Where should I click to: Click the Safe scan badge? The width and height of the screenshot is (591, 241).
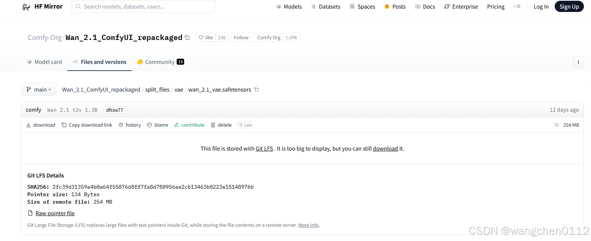pos(246,125)
